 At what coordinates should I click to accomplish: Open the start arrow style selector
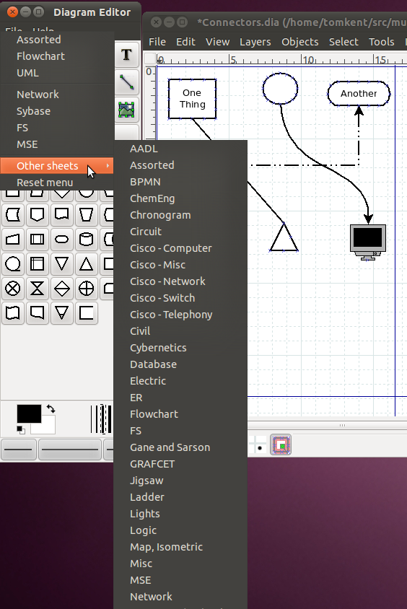pyautogui.click(x=19, y=450)
